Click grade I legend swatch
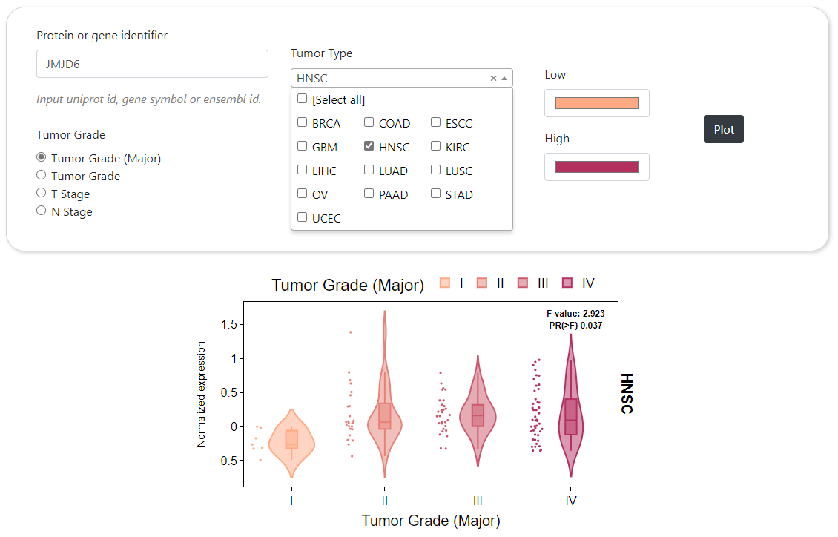 (x=445, y=283)
